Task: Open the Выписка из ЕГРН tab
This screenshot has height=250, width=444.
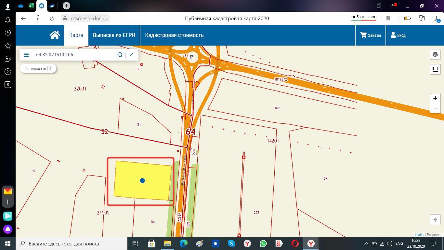Action: tap(114, 35)
